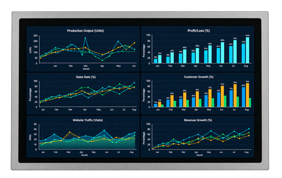The image size is (282, 178).
Task: Click 'Visits' axis title in Website Traffic chart
Action: tap(30, 137)
